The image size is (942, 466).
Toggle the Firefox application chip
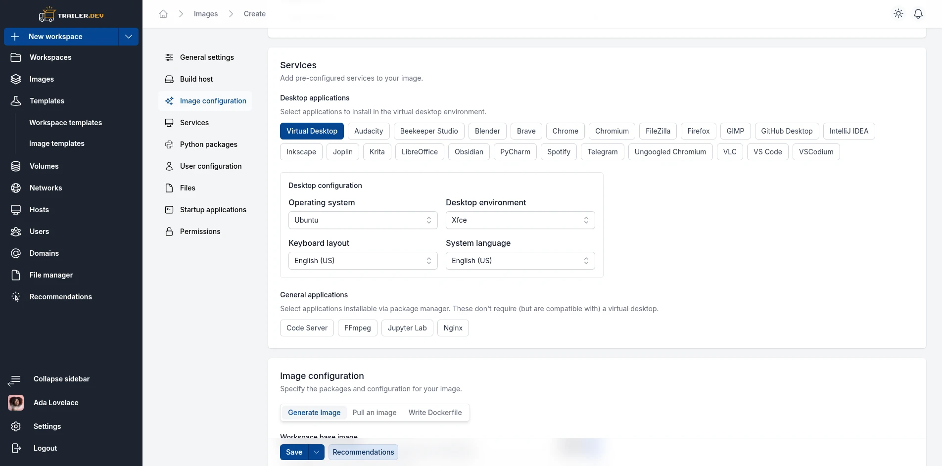[698, 131]
